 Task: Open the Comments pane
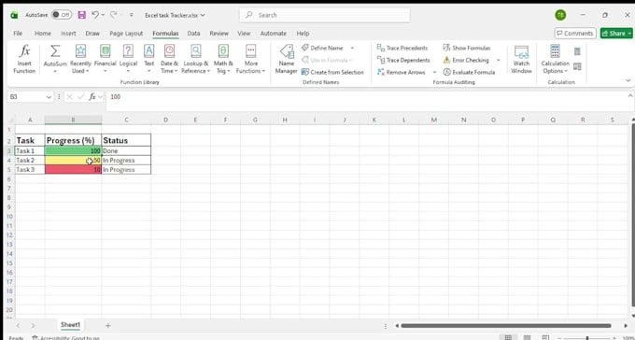575,34
